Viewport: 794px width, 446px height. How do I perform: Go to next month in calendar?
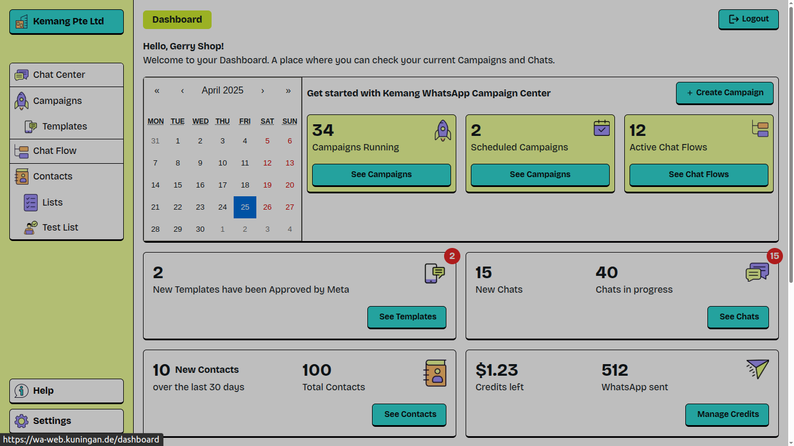tap(263, 91)
